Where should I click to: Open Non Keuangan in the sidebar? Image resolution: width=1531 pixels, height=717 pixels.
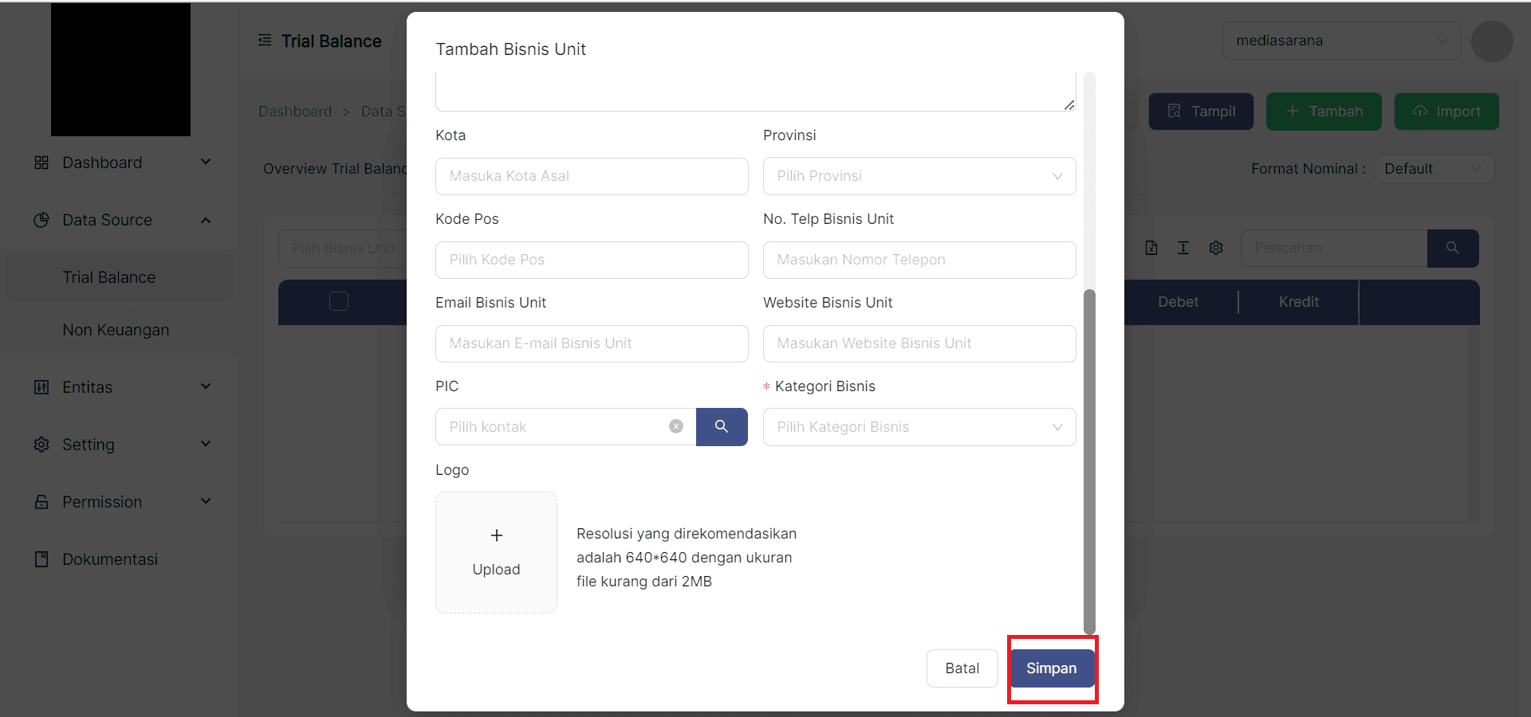(x=116, y=330)
